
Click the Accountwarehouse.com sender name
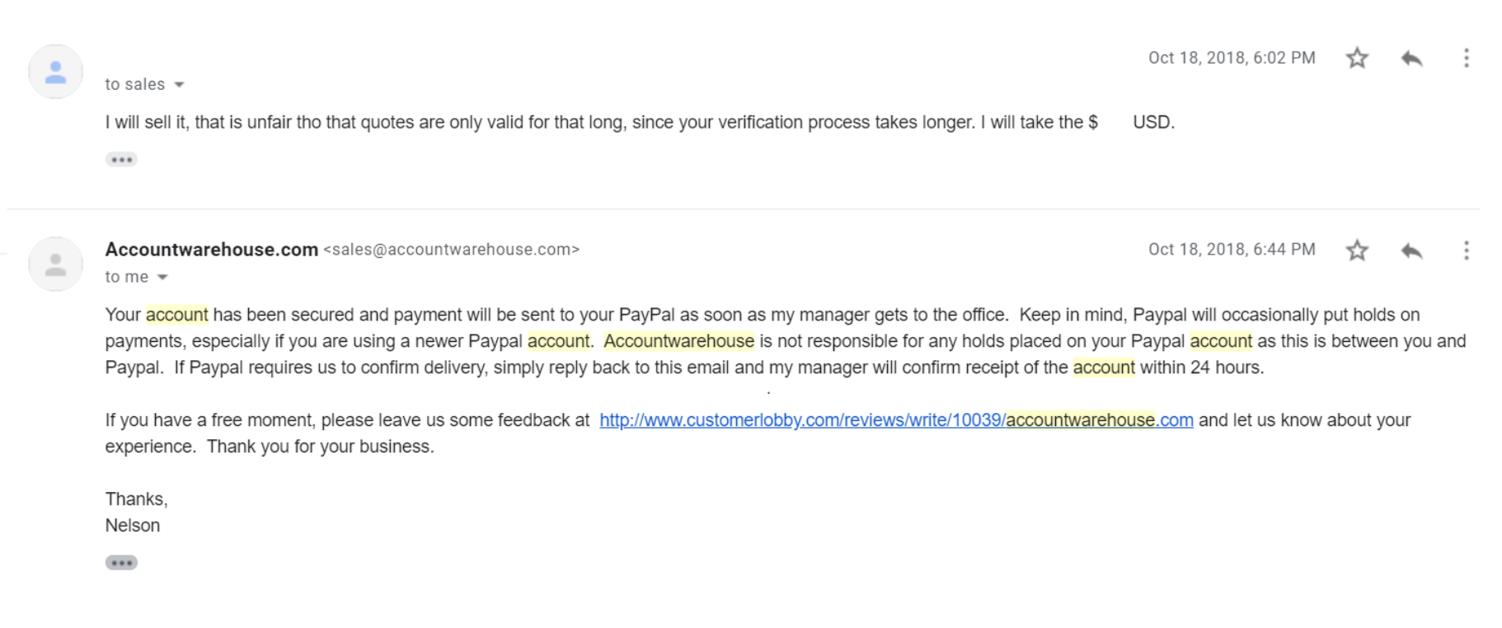(212, 250)
